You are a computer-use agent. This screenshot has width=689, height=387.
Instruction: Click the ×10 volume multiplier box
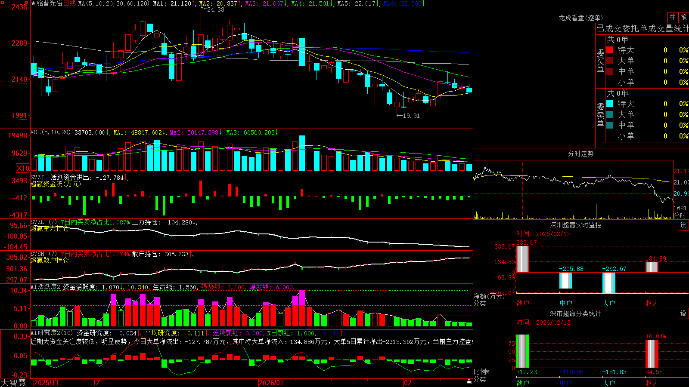click(23, 168)
